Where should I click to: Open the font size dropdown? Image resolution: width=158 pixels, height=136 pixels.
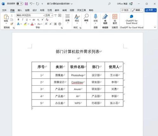pos(52,15)
